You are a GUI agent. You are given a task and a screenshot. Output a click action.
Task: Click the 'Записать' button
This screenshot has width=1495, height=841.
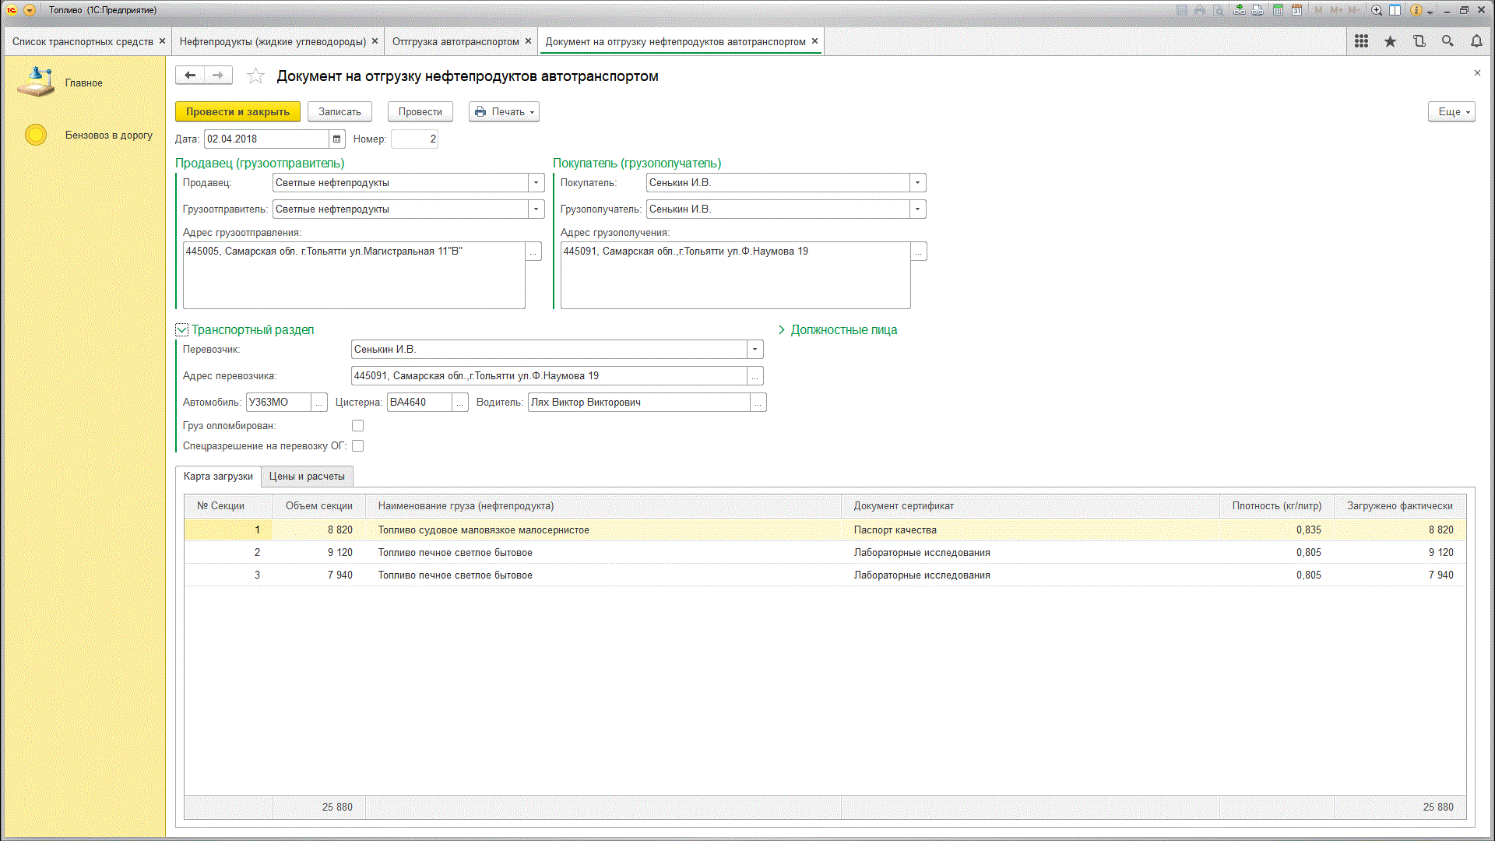point(339,112)
